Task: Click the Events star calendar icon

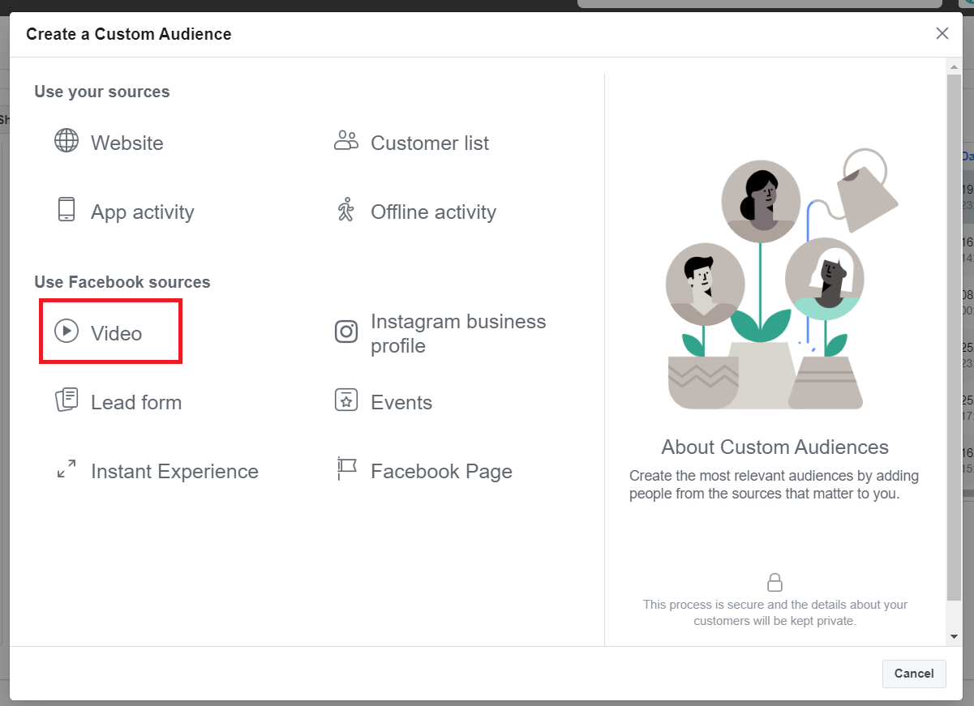Action: (346, 400)
